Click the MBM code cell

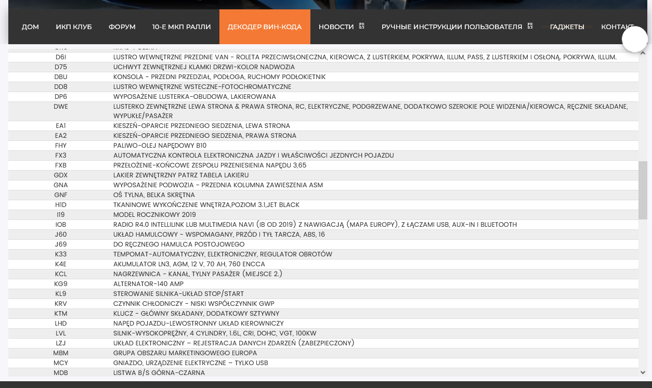pyautogui.click(x=61, y=353)
